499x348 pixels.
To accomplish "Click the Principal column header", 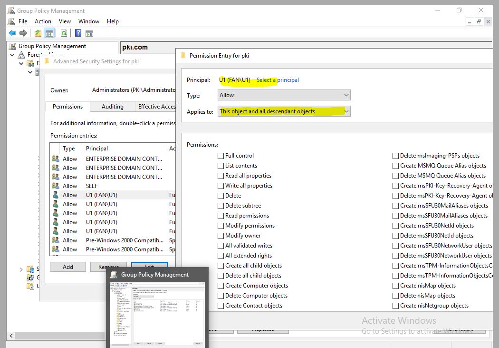I will 125,149.
